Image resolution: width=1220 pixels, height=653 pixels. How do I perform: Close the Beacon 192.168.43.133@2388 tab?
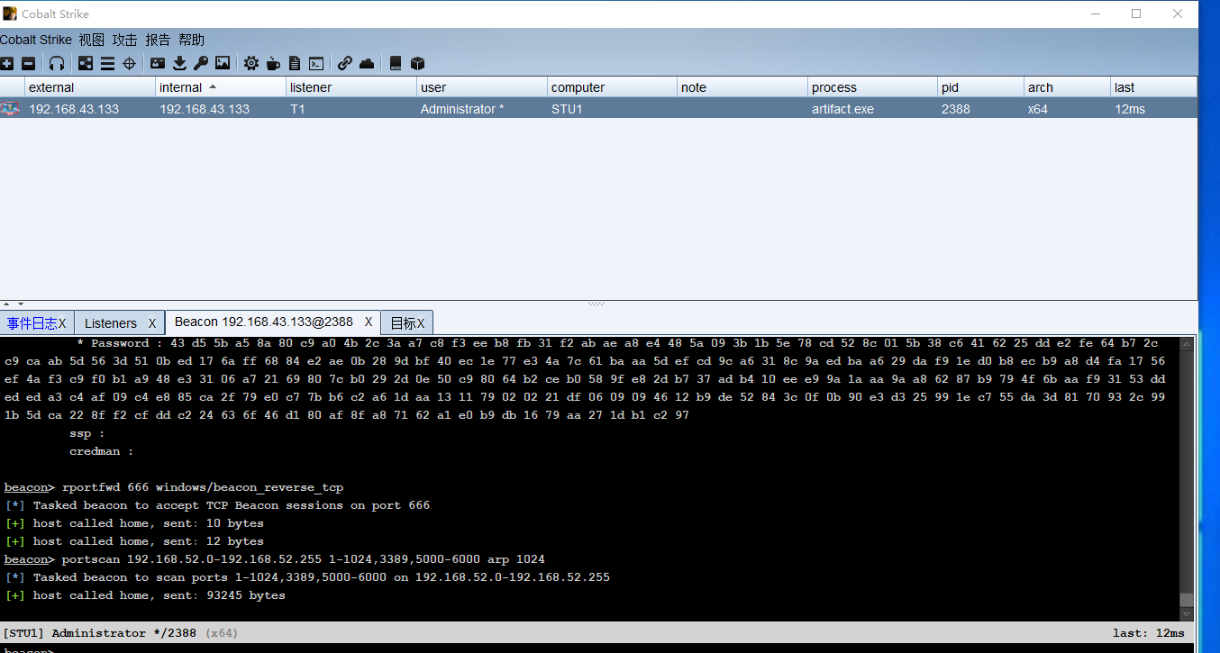coord(369,322)
